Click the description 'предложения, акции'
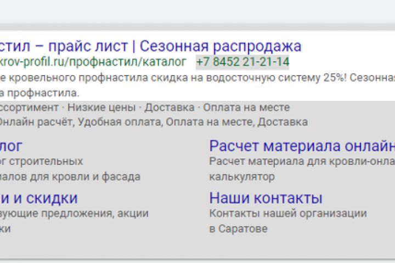This screenshot has height=263, width=395. click(x=95, y=214)
